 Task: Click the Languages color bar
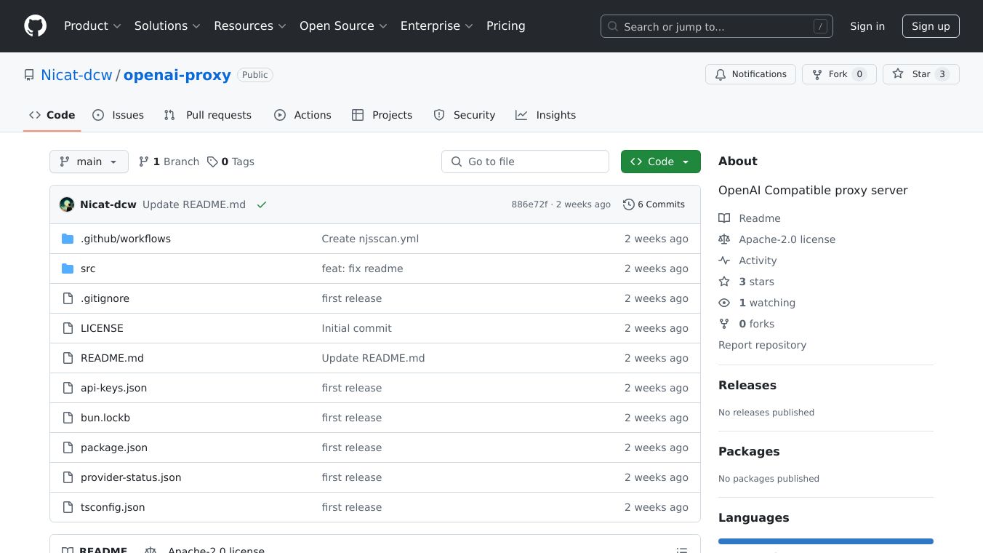click(825, 541)
